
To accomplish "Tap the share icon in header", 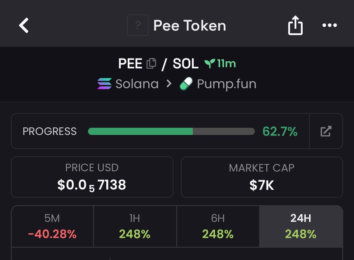I will point(295,25).
